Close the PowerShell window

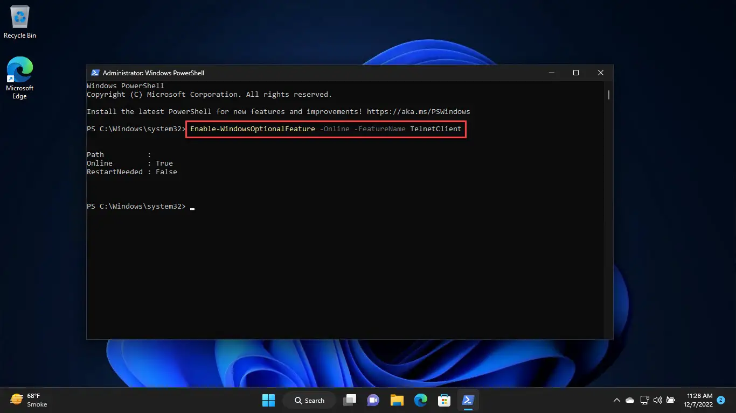[x=601, y=73]
